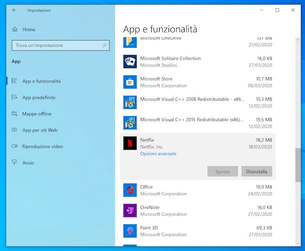Open App predefinite section
This screenshot has width=305, height=251.
pos(38,97)
